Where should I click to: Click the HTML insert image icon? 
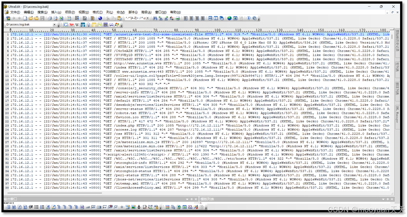[133, 207]
